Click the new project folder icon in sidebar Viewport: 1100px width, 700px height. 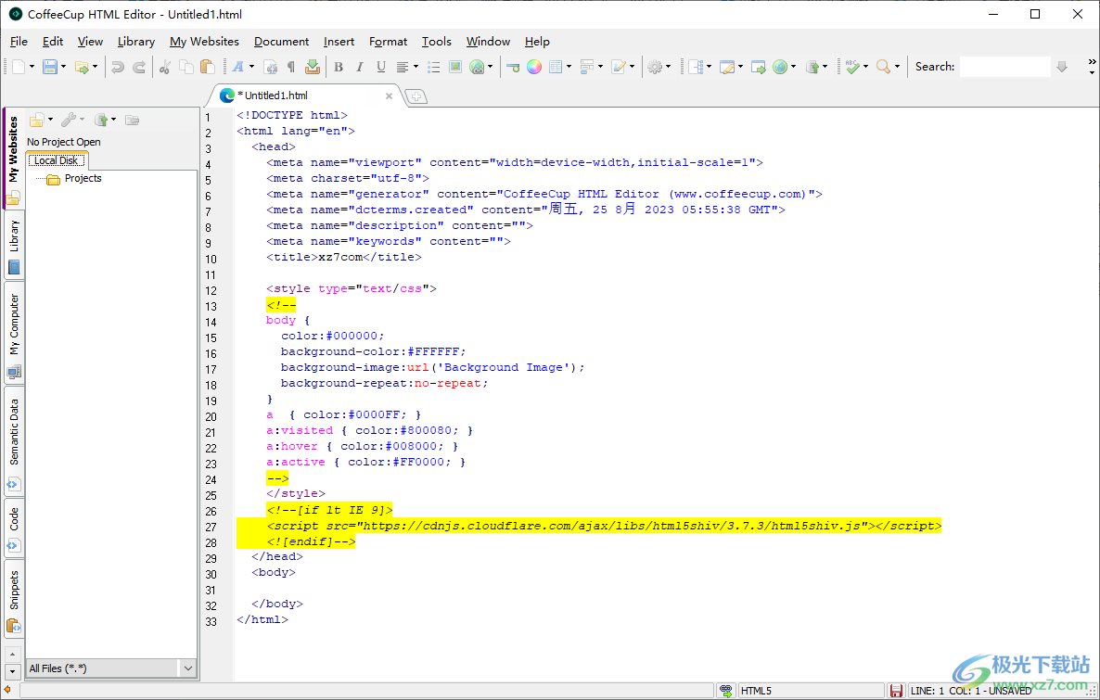[37, 120]
